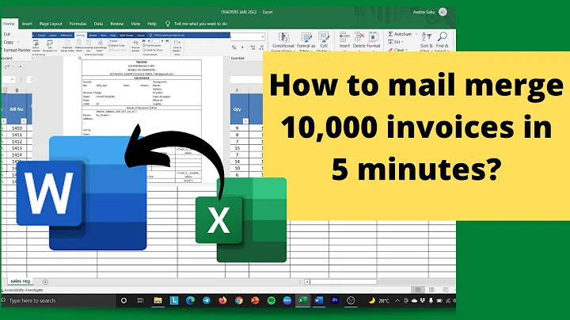The image size is (570, 320).
Task: Click the Task View taskbar icon
Action: pos(140,300)
